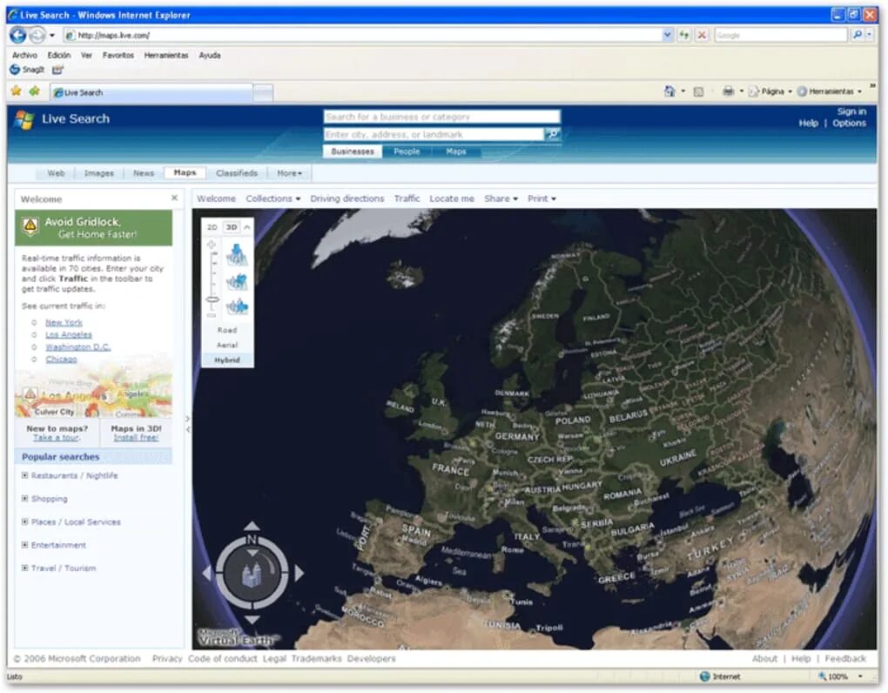This screenshot has width=888, height=693.
Task: Open the Favorites Center star icon
Action: click(17, 91)
